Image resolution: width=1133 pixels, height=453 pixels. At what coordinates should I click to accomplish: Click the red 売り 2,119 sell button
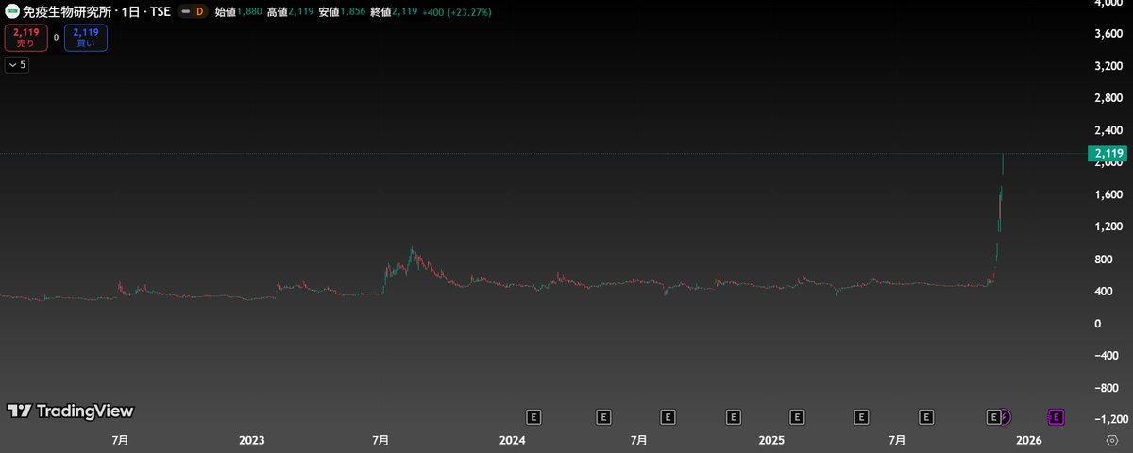25,38
